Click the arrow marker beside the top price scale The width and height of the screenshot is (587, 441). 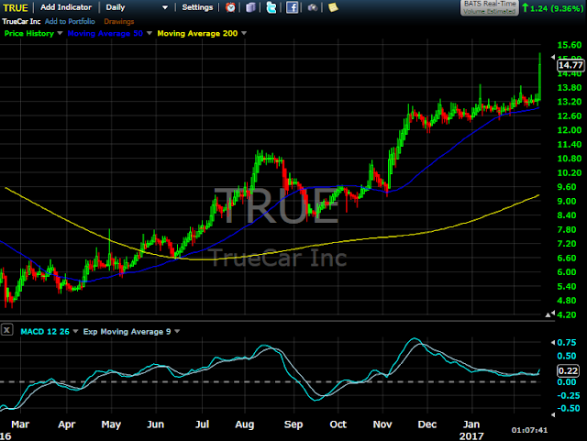tap(553, 57)
